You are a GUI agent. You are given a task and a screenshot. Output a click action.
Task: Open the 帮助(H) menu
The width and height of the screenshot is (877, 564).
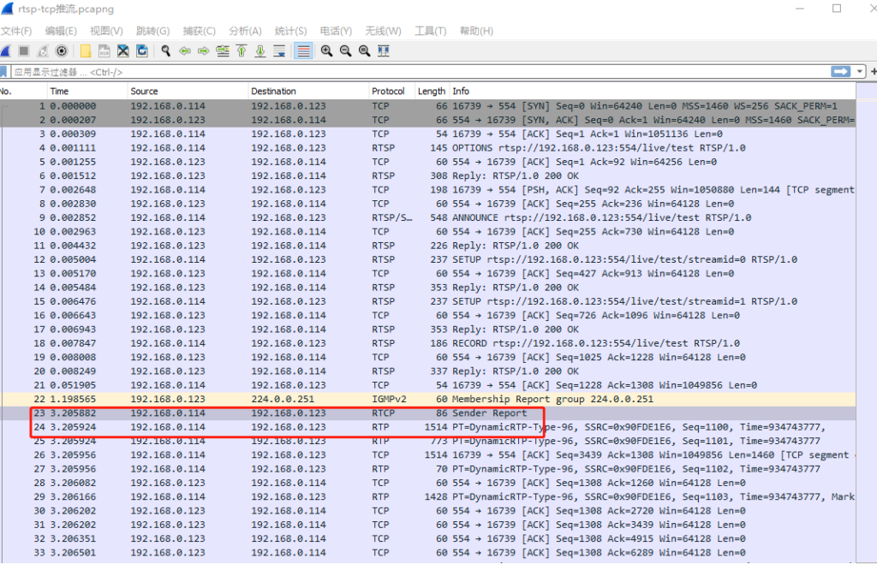pyautogui.click(x=476, y=32)
